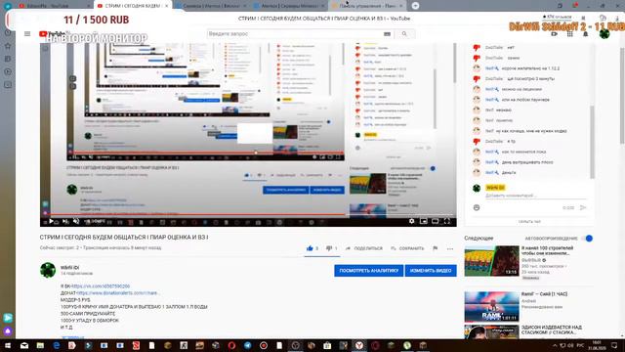Like the stream with thumbs up
This screenshot has width=625, height=352.
(310, 248)
